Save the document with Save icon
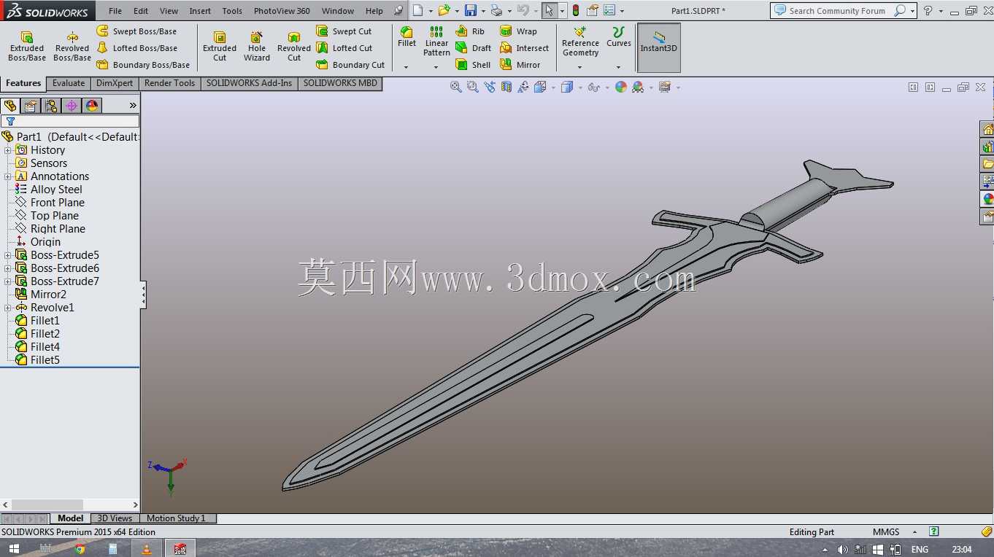 pos(471,11)
